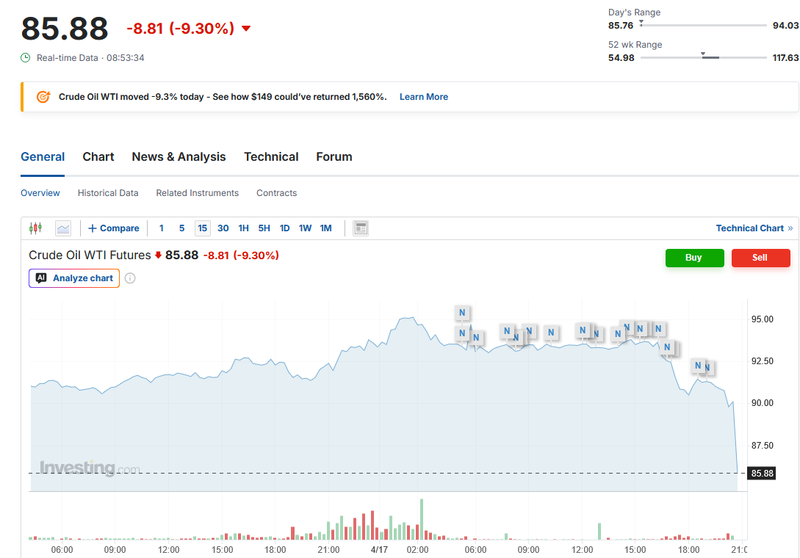
Task: Click the 54.98 52-week low value
Action: 621,58
